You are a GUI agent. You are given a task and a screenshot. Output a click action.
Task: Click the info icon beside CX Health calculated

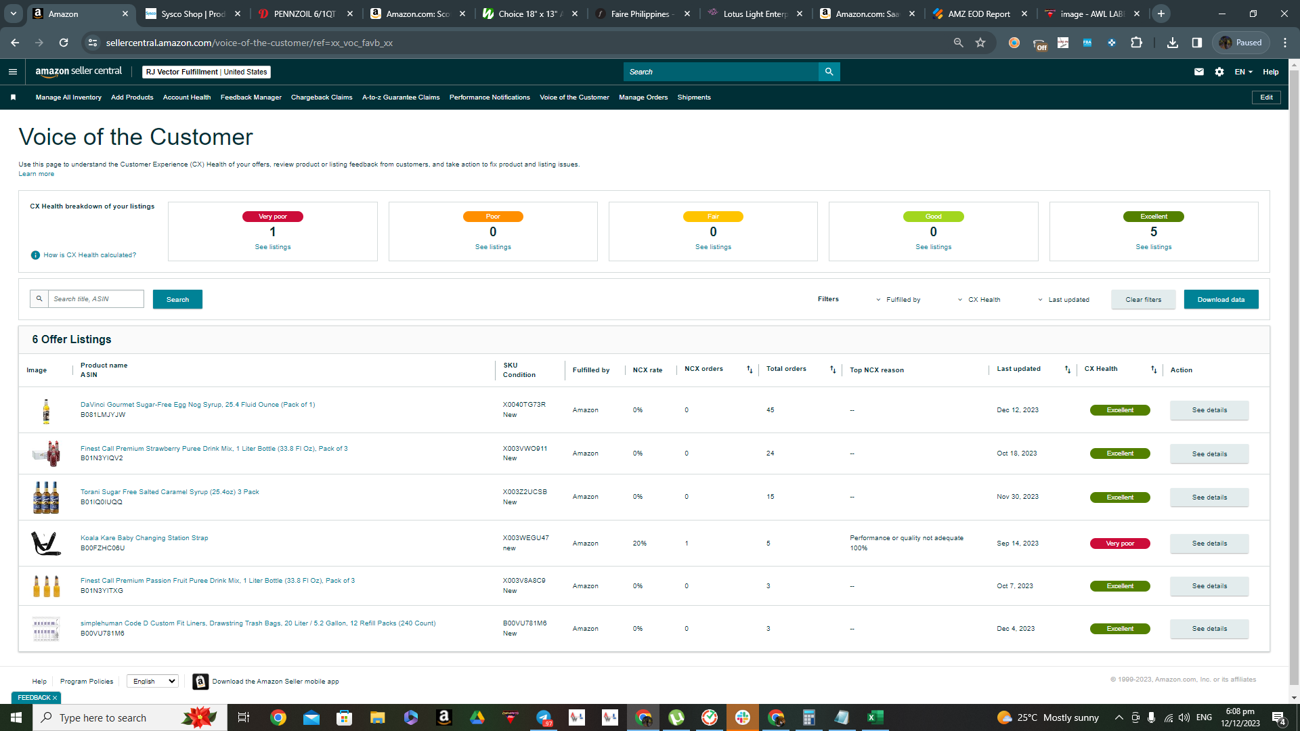(x=35, y=255)
